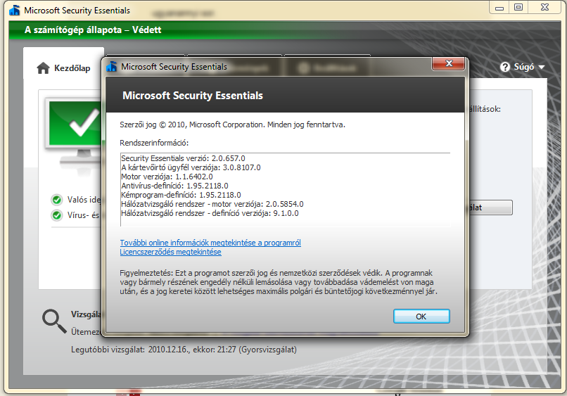The height and width of the screenshot is (396, 567).
Task: Click the 'Rendszerinformáció:' label
Action: tap(154, 143)
